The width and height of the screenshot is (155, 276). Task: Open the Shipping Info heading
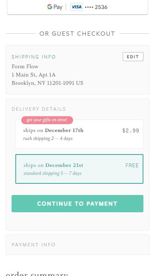click(x=34, y=57)
